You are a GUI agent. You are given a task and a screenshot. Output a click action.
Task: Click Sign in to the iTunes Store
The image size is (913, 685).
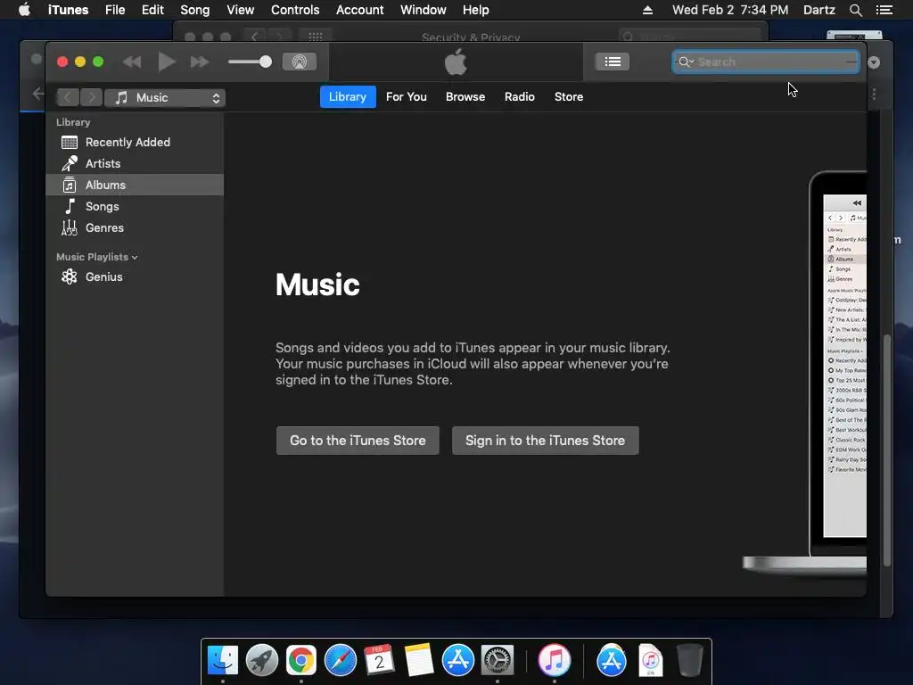point(545,441)
